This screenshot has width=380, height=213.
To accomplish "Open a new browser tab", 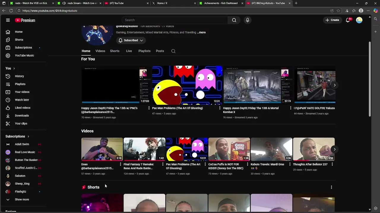I will [296, 3].
